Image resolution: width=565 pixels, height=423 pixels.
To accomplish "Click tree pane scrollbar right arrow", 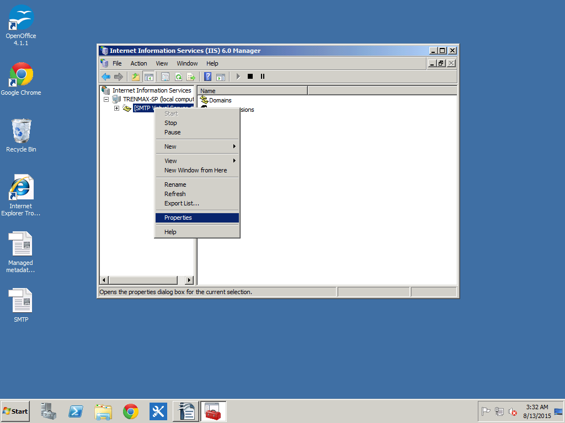I will pos(189,280).
